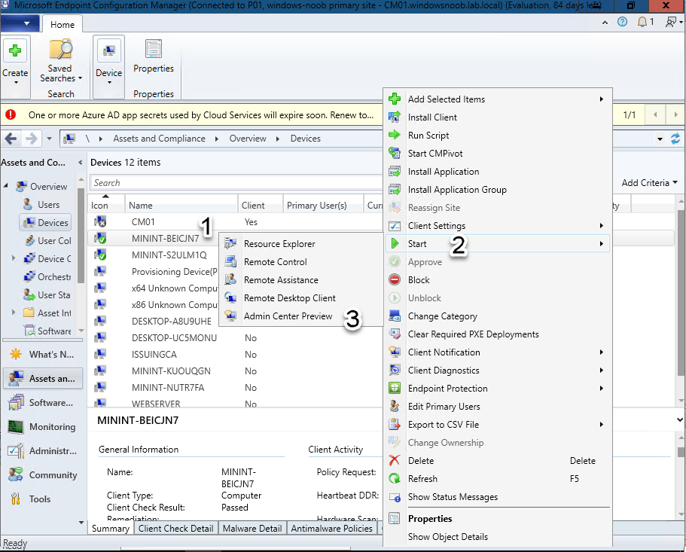Expand the Device Collections tree node arrow
This screenshot has height=552, width=686.
tap(14, 258)
